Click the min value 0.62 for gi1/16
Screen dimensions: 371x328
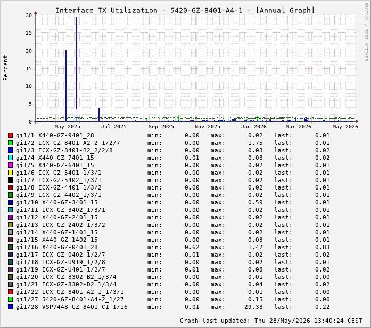pos(192,247)
